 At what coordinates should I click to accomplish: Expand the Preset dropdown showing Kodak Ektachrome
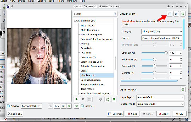pyautogui.click(x=161, y=38)
